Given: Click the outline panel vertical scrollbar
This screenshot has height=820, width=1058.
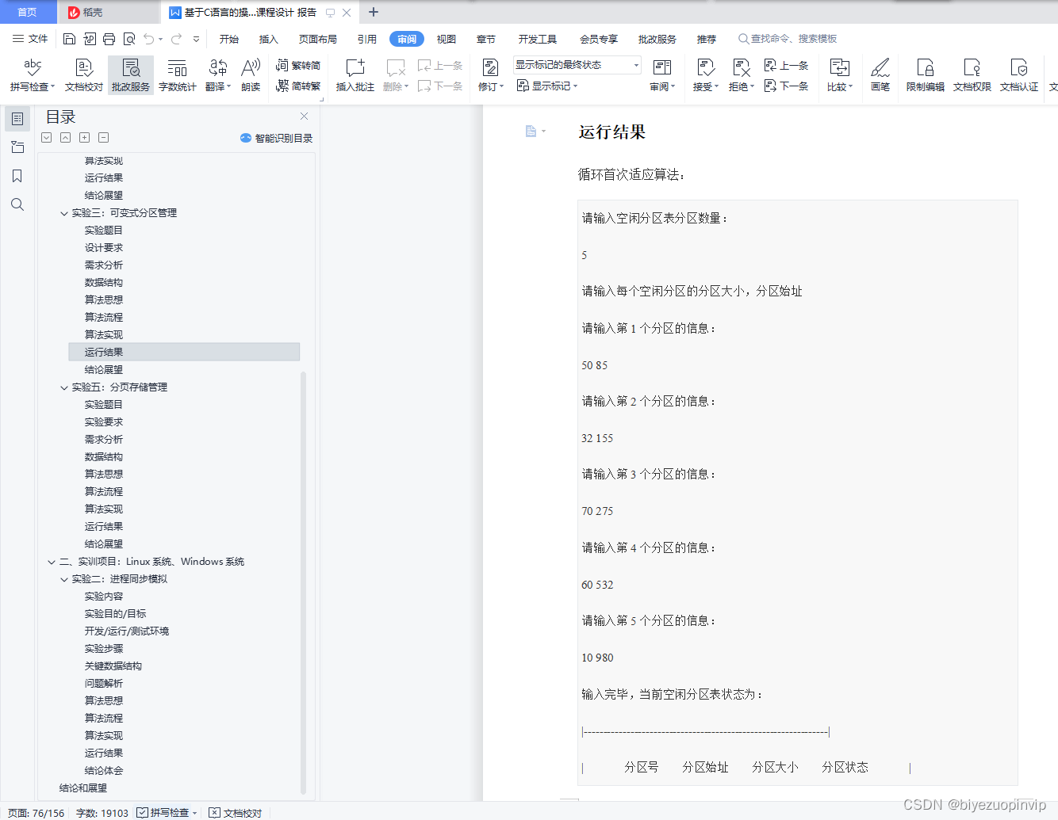Looking at the screenshot, I should click(x=304, y=582).
